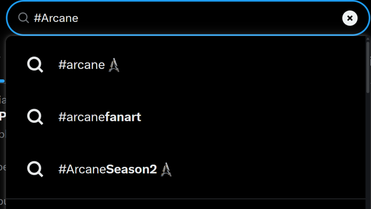Viewport: 371px width, 209px height.
Task: Click the search icon beside #arcanefanart
Action: (35, 117)
